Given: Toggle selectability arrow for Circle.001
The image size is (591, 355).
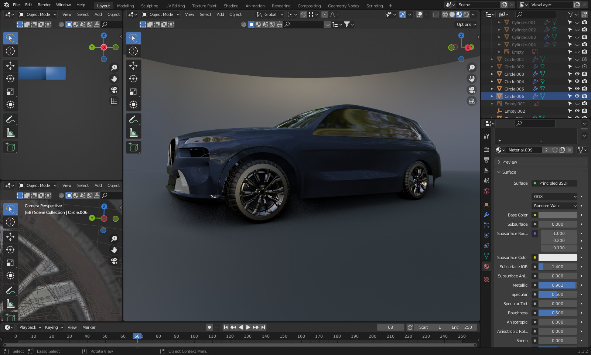Looking at the screenshot, I should click(570, 59).
